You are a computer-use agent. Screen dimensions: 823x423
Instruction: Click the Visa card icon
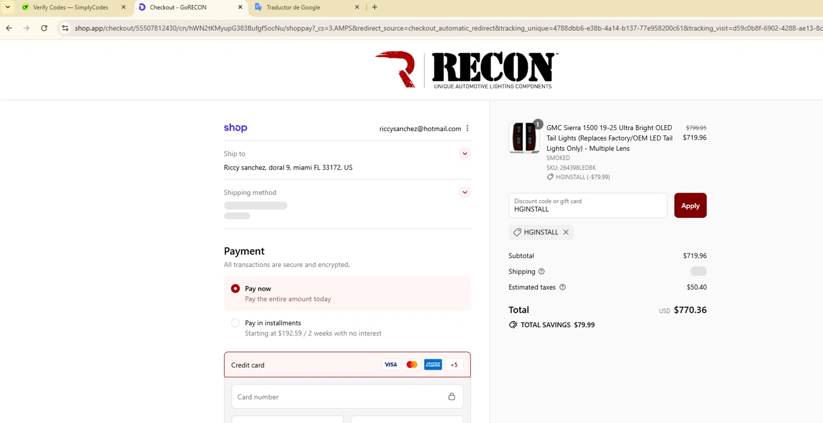pyautogui.click(x=391, y=365)
